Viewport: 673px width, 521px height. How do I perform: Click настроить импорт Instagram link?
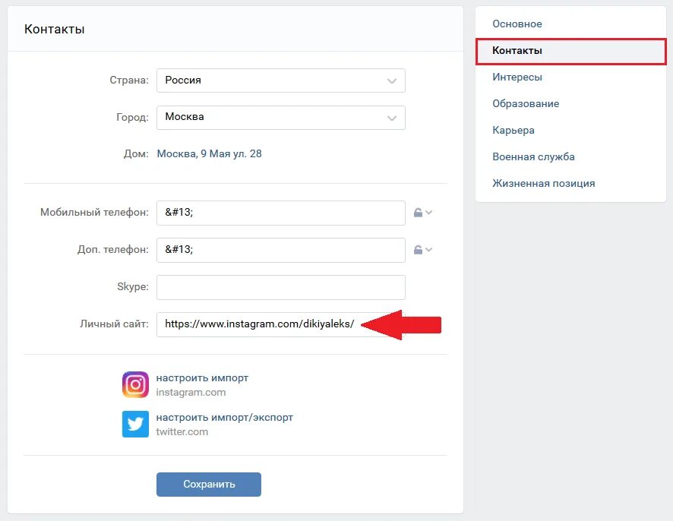202,378
